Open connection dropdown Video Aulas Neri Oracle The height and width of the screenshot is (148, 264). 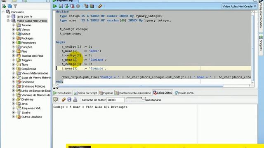pyautogui.click(x=239, y=7)
